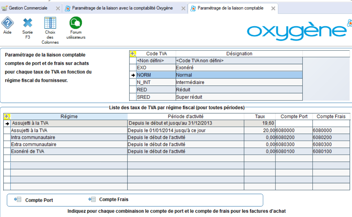
Task: Open the Aide help icon
Action: coord(7,23)
